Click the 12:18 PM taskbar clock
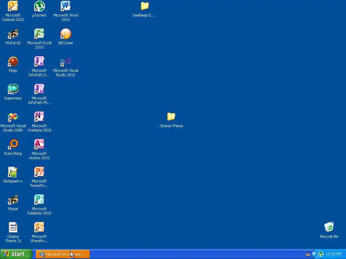Image resolution: width=346 pixels, height=259 pixels. (333, 254)
